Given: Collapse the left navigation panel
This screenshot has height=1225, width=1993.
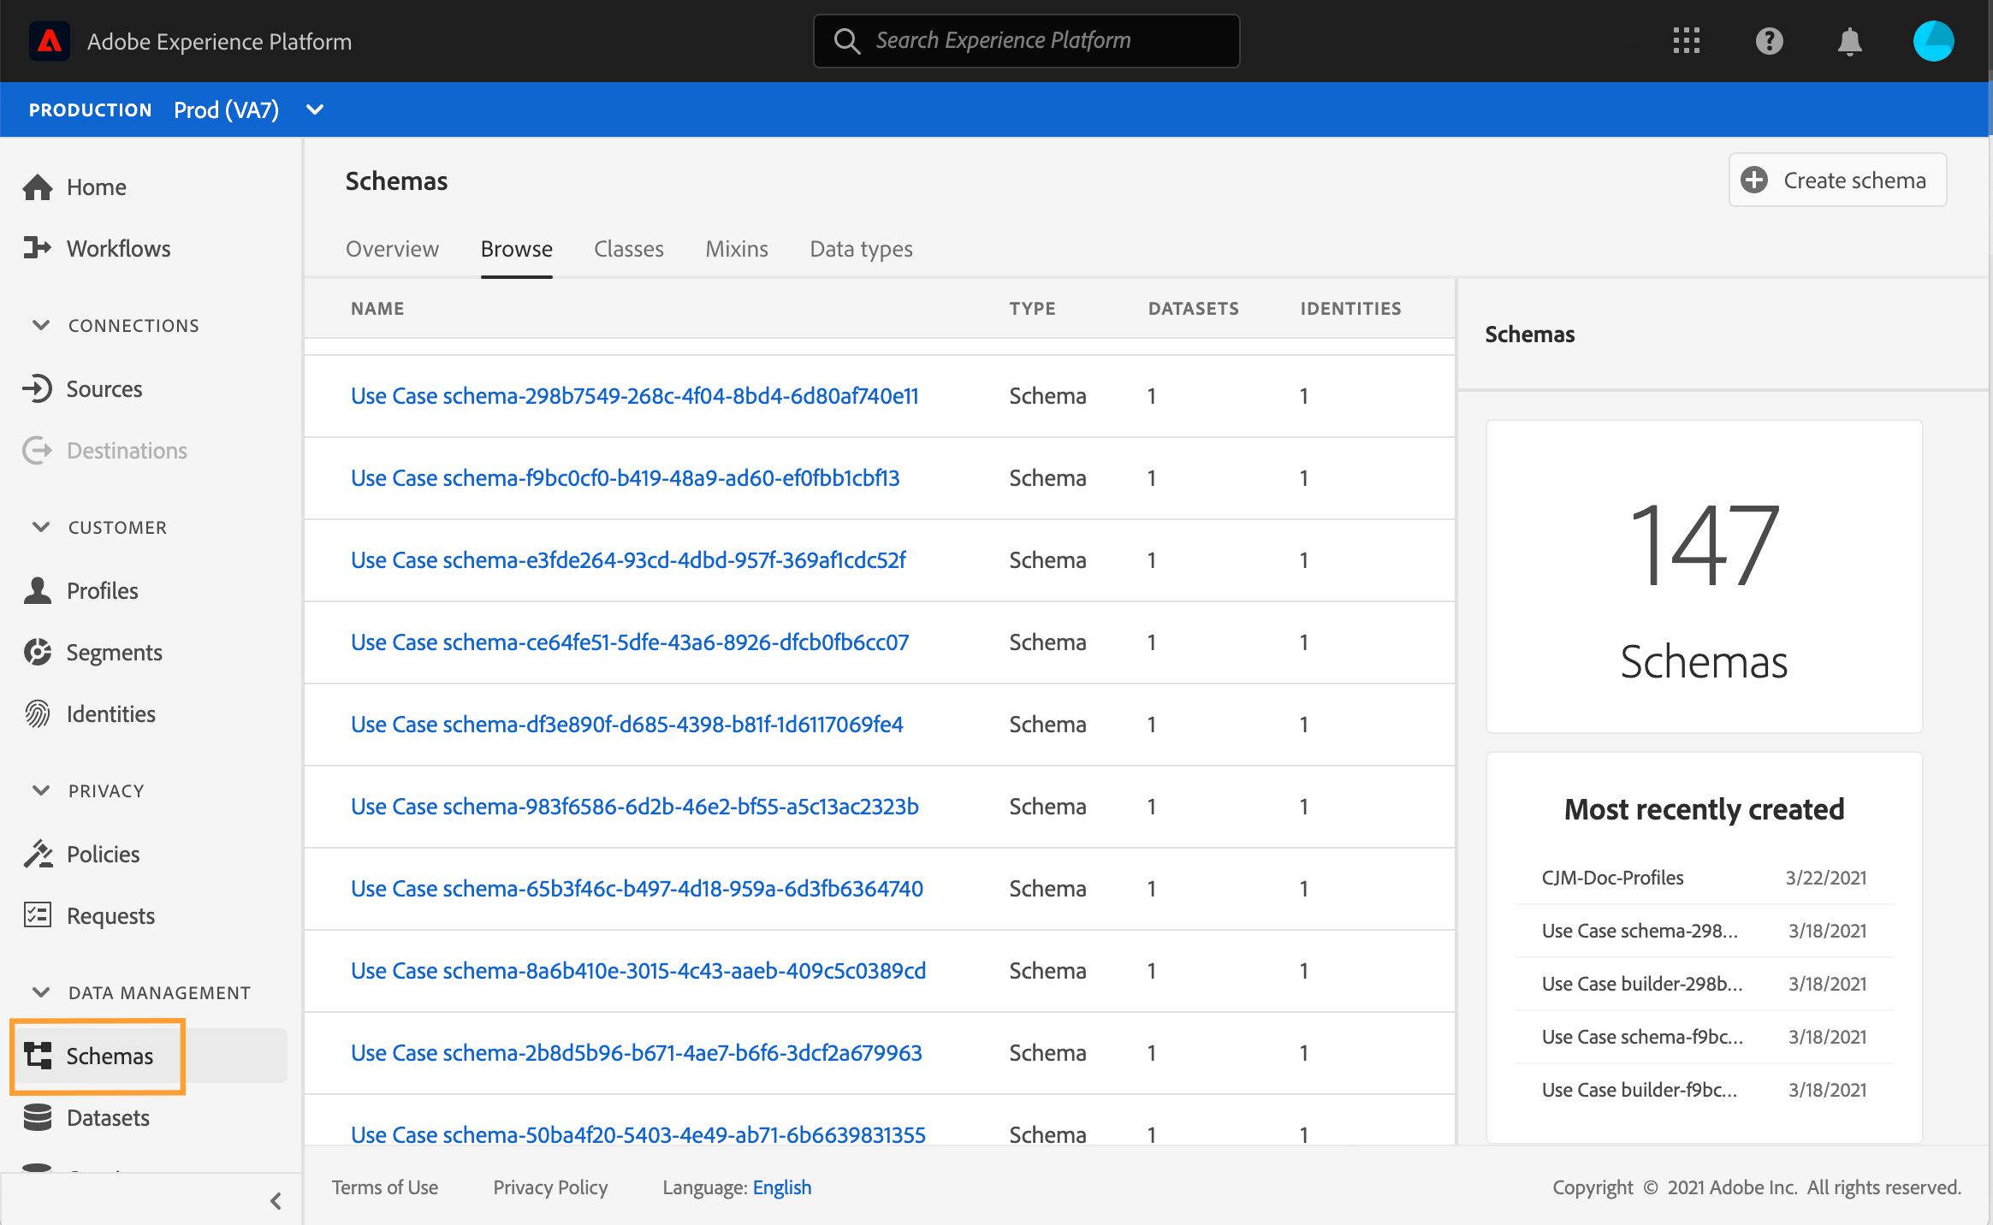Looking at the screenshot, I should (x=276, y=1201).
